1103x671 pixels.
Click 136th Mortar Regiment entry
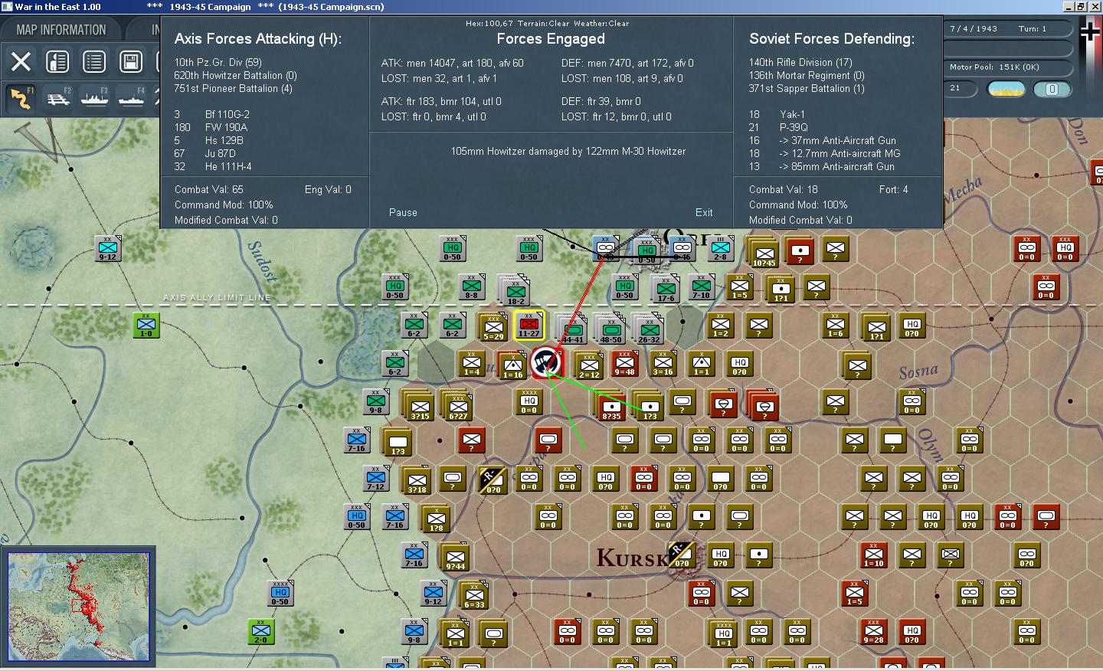[x=807, y=75]
